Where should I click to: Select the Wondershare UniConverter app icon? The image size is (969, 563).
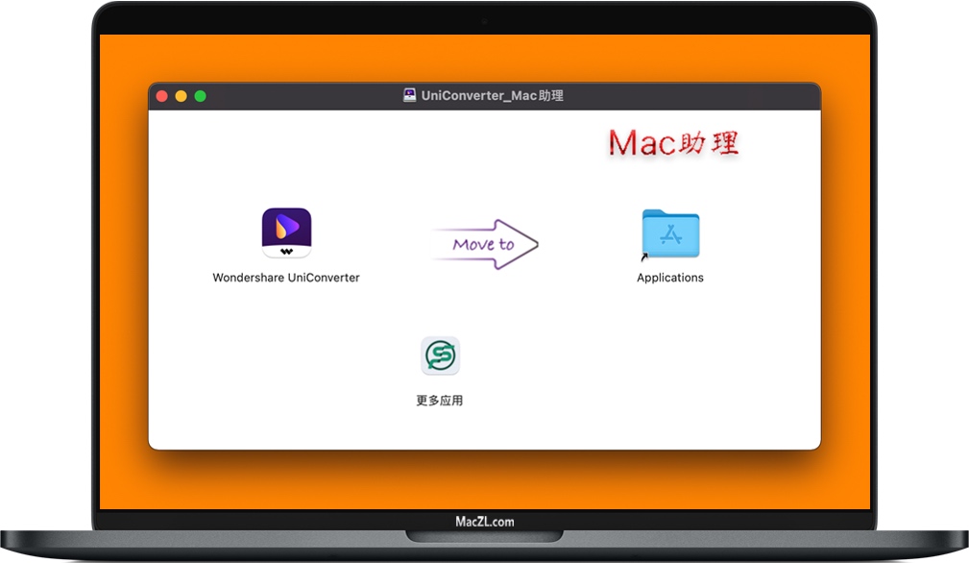pyautogui.click(x=286, y=233)
